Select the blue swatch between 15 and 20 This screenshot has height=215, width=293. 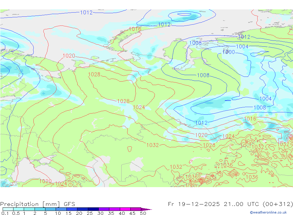pos(72,209)
